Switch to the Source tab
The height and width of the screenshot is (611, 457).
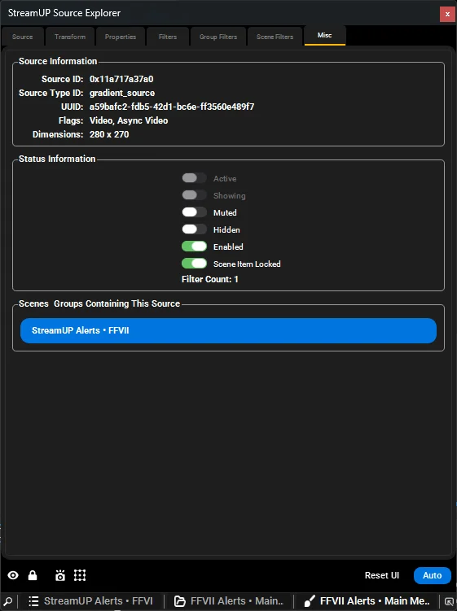22,37
